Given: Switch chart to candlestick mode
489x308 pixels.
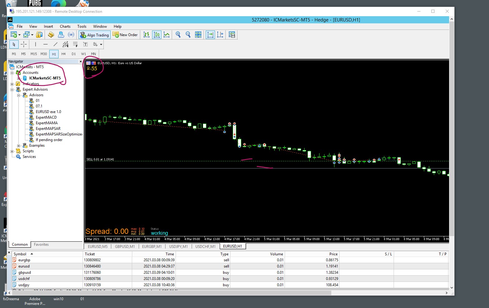Looking at the screenshot, I should 157,35.
